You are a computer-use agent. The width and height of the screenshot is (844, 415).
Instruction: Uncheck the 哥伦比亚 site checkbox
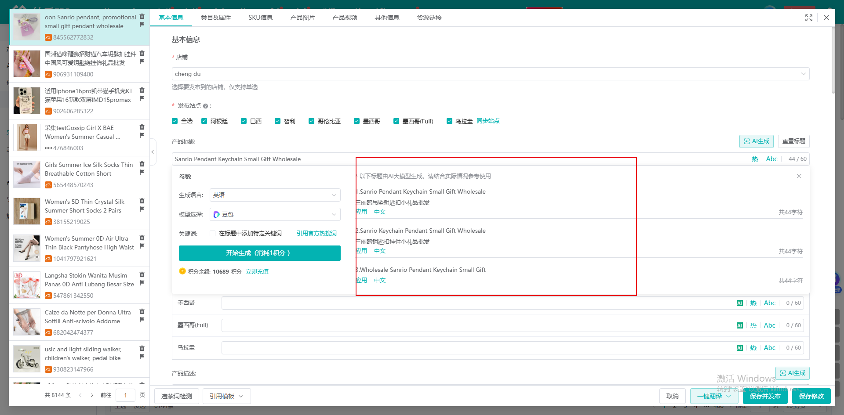tap(312, 121)
